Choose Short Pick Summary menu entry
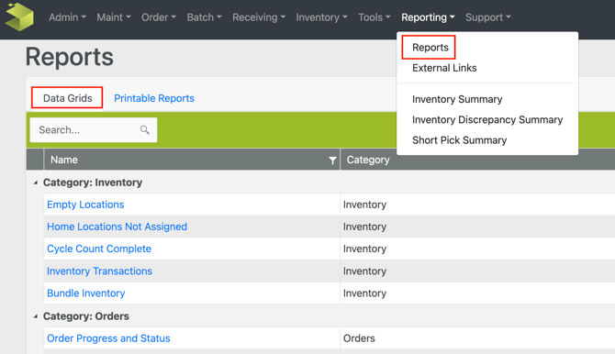This screenshot has height=354, width=615. click(459, 140)
